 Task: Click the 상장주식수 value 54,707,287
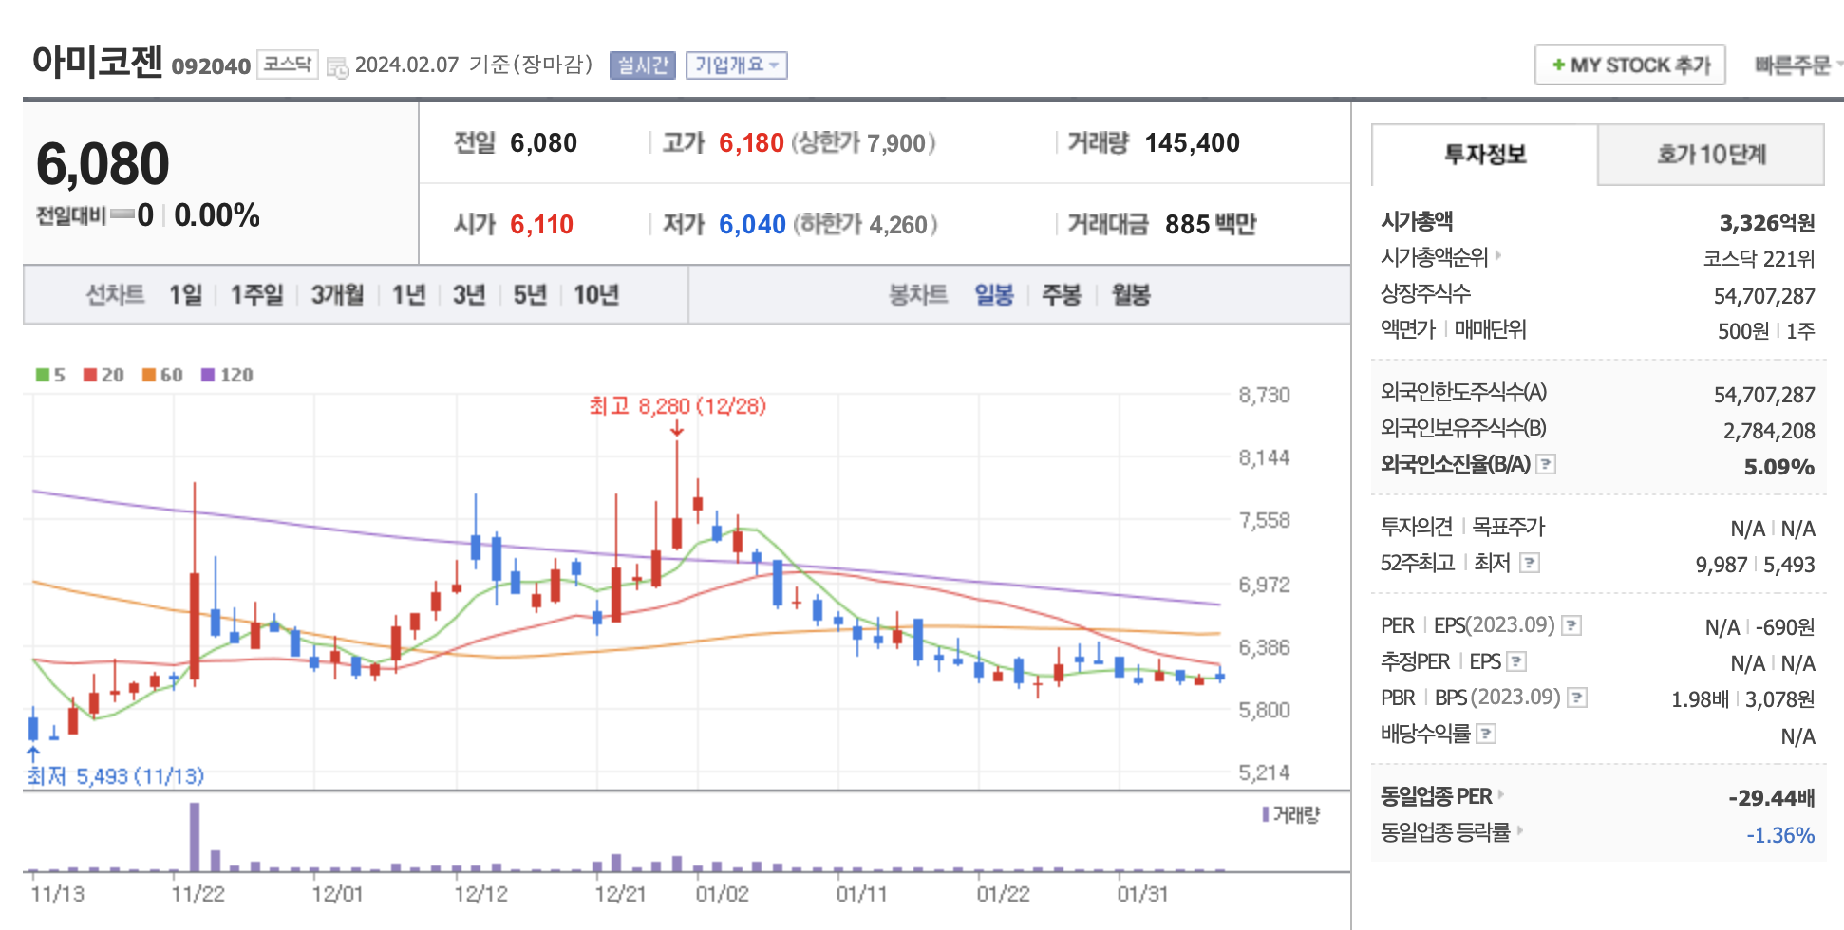coord(1764,296)
